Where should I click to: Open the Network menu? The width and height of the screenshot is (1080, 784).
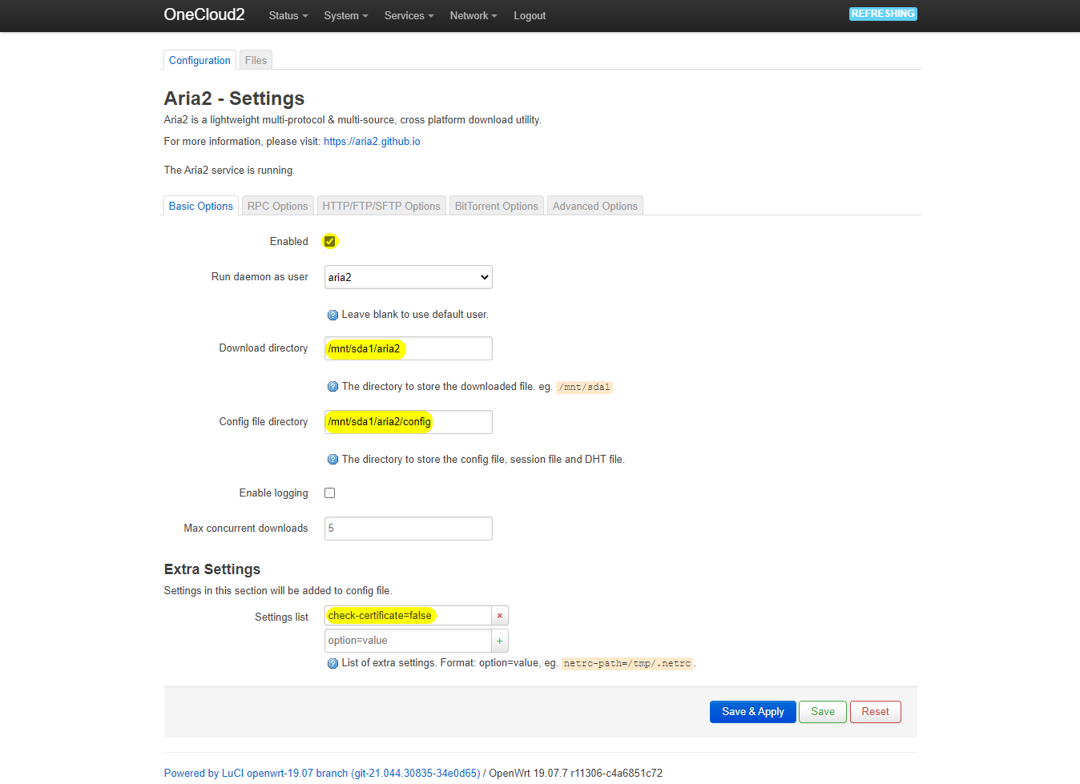(473, 16)
